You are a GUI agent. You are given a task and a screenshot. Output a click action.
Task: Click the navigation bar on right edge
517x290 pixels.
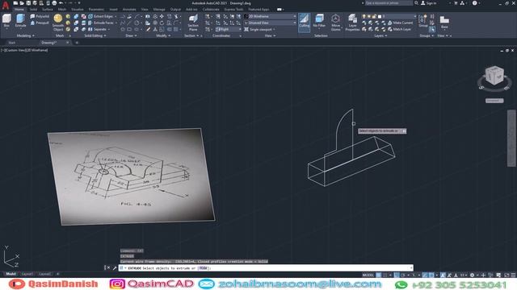pos(511,138)
